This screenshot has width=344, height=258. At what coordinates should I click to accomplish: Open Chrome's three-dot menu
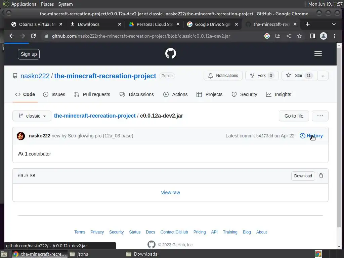pyautogui.click(x=334, y=36)
